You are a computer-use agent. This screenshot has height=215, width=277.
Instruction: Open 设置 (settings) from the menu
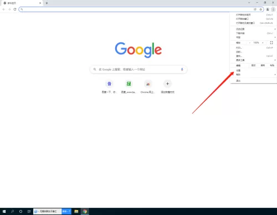coord(254,70)
